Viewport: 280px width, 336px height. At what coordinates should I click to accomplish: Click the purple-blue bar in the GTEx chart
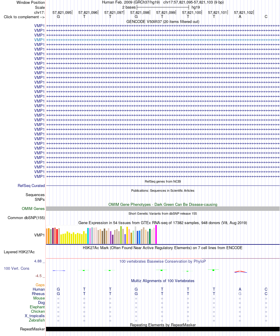pos(125,239)
